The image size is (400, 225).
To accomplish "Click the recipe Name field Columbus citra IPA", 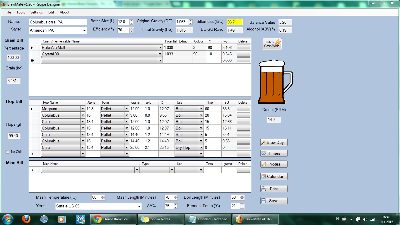I will click(58, 22).
